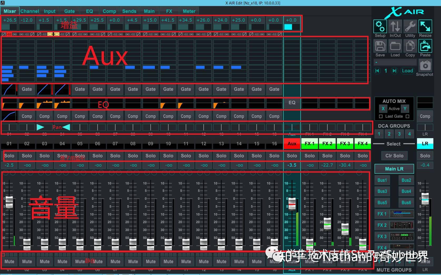This screenshot has width=441, height=275.
Task: Click the Save floppy disk icon
Action: (x=380, y=46)
